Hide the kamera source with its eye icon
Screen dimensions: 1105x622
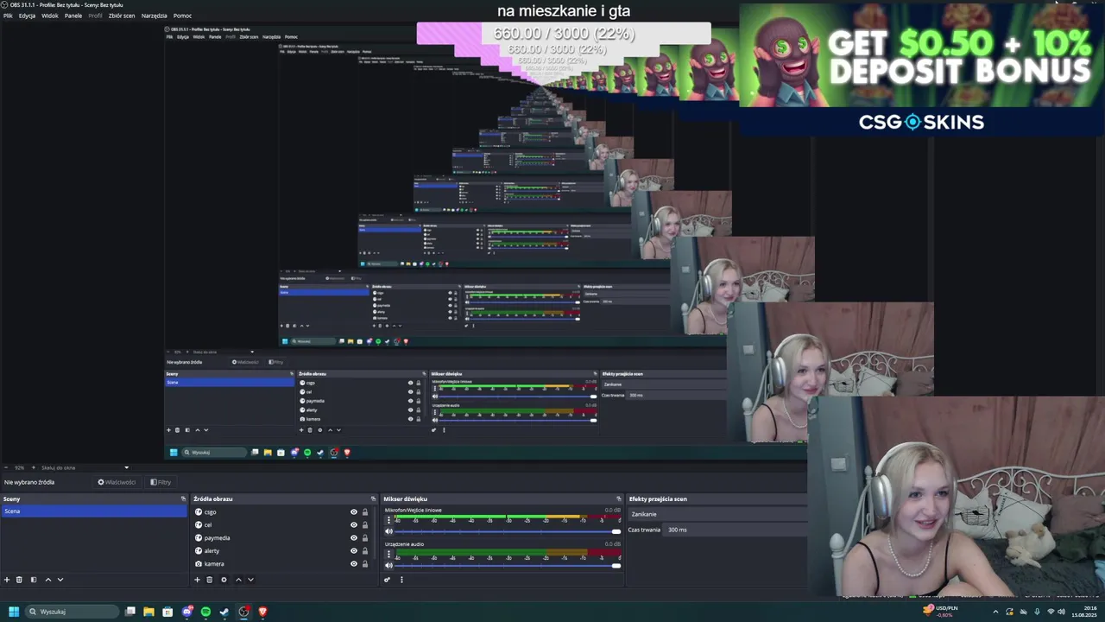coord(353,563)
